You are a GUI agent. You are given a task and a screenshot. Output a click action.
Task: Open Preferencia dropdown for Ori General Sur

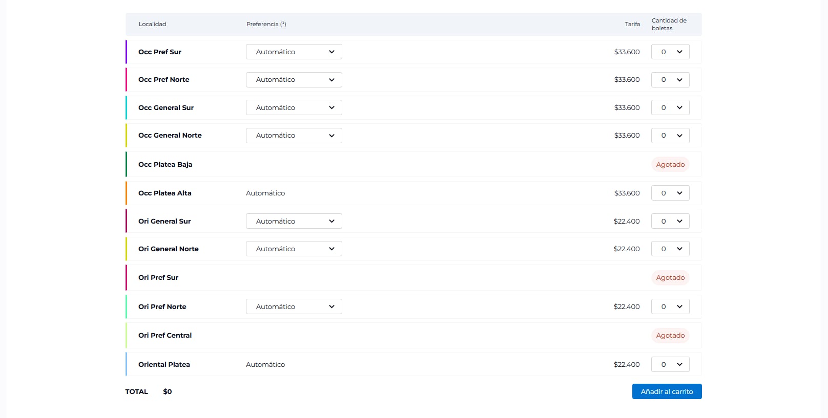click(294, 221)
